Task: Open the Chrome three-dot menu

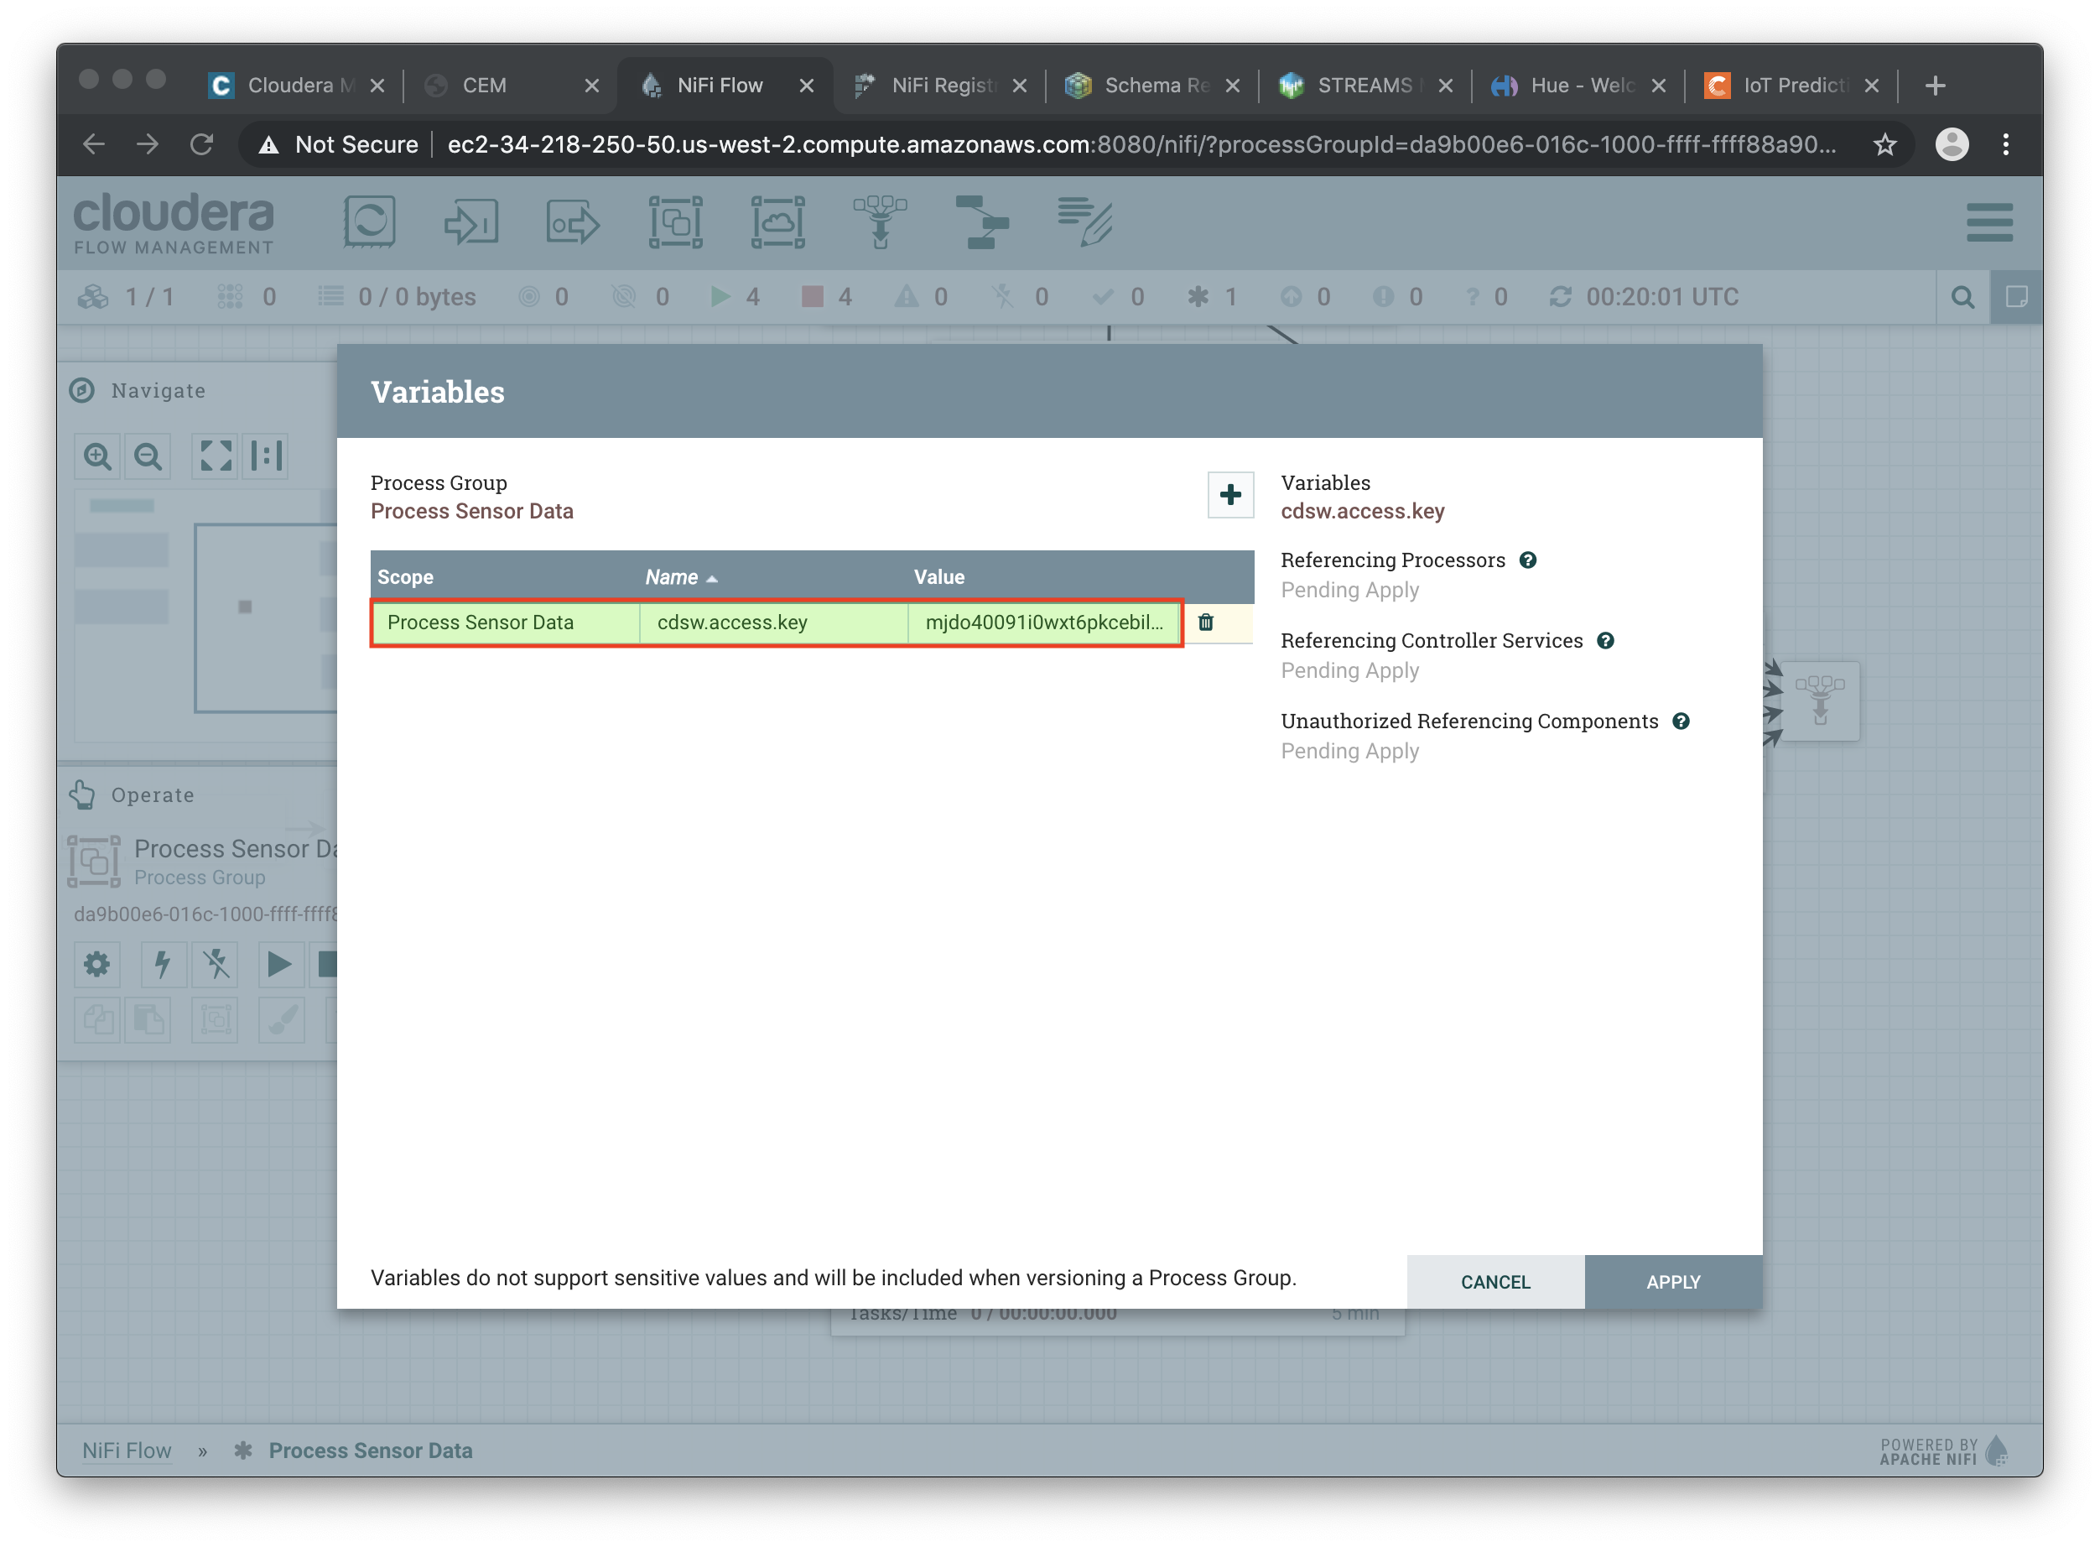Action: tap(2004, 144)
